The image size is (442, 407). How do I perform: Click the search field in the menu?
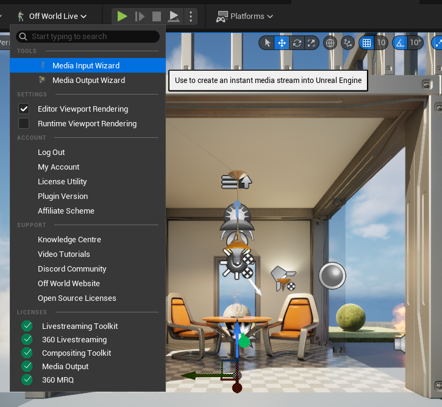(x=88, y=37)
